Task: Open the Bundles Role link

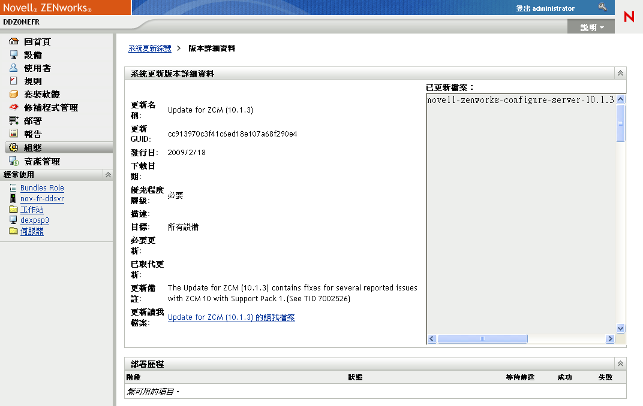Action: (x=42, y=187)
